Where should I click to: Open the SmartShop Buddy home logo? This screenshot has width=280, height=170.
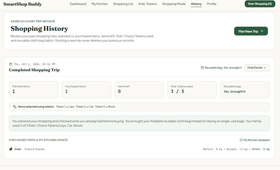pos(23,4)
